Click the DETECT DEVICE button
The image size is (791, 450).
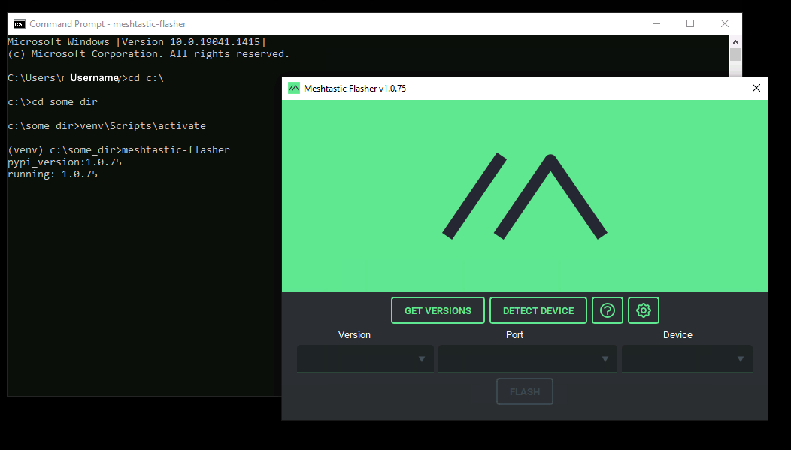(x=538, y=310)
